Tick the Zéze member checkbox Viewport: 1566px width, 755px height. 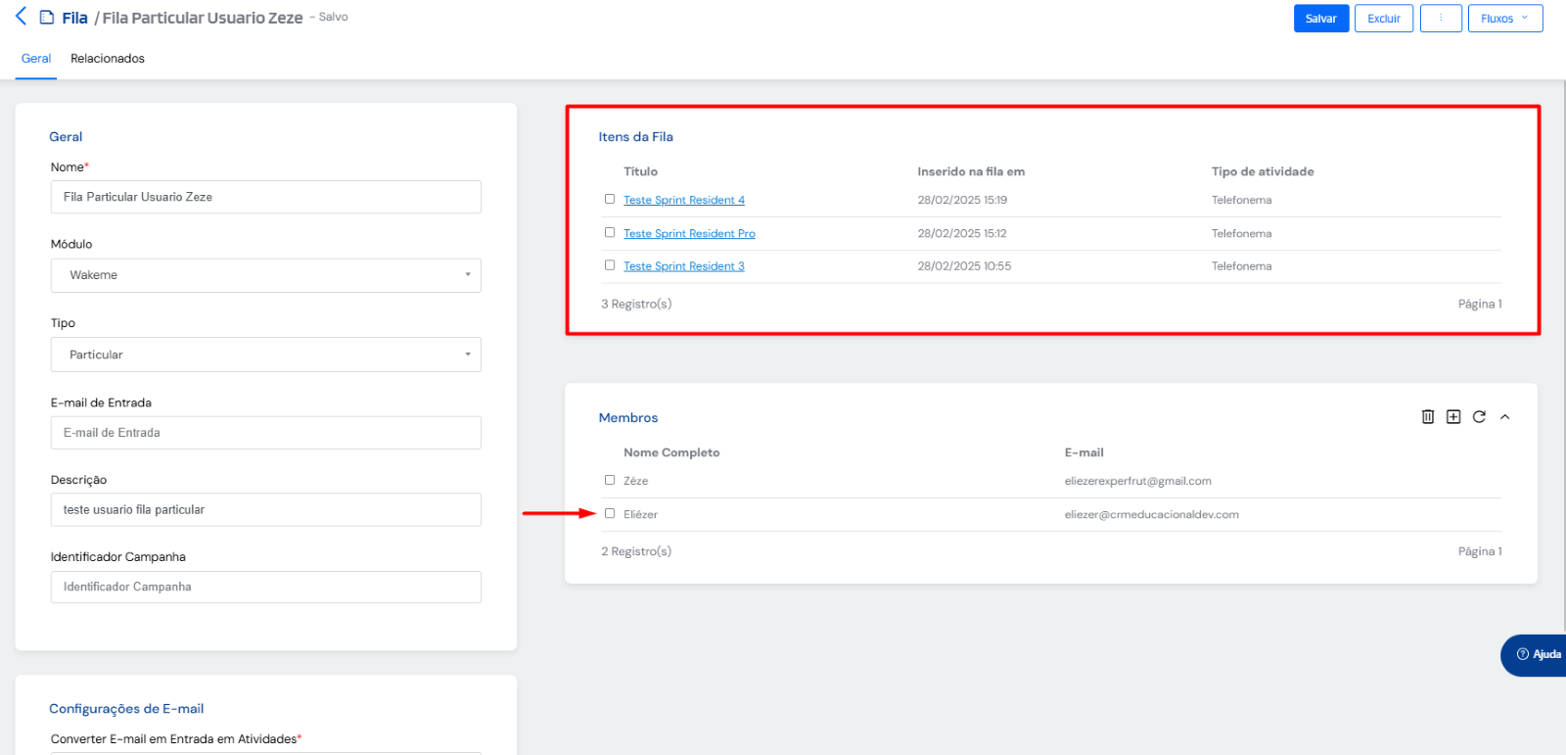610,480
